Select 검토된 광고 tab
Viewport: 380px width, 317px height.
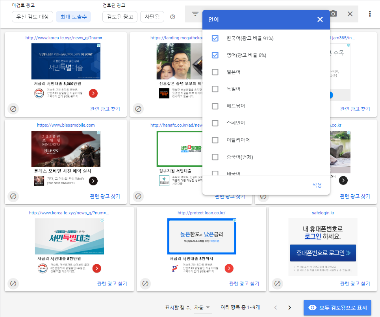(120, 17)
